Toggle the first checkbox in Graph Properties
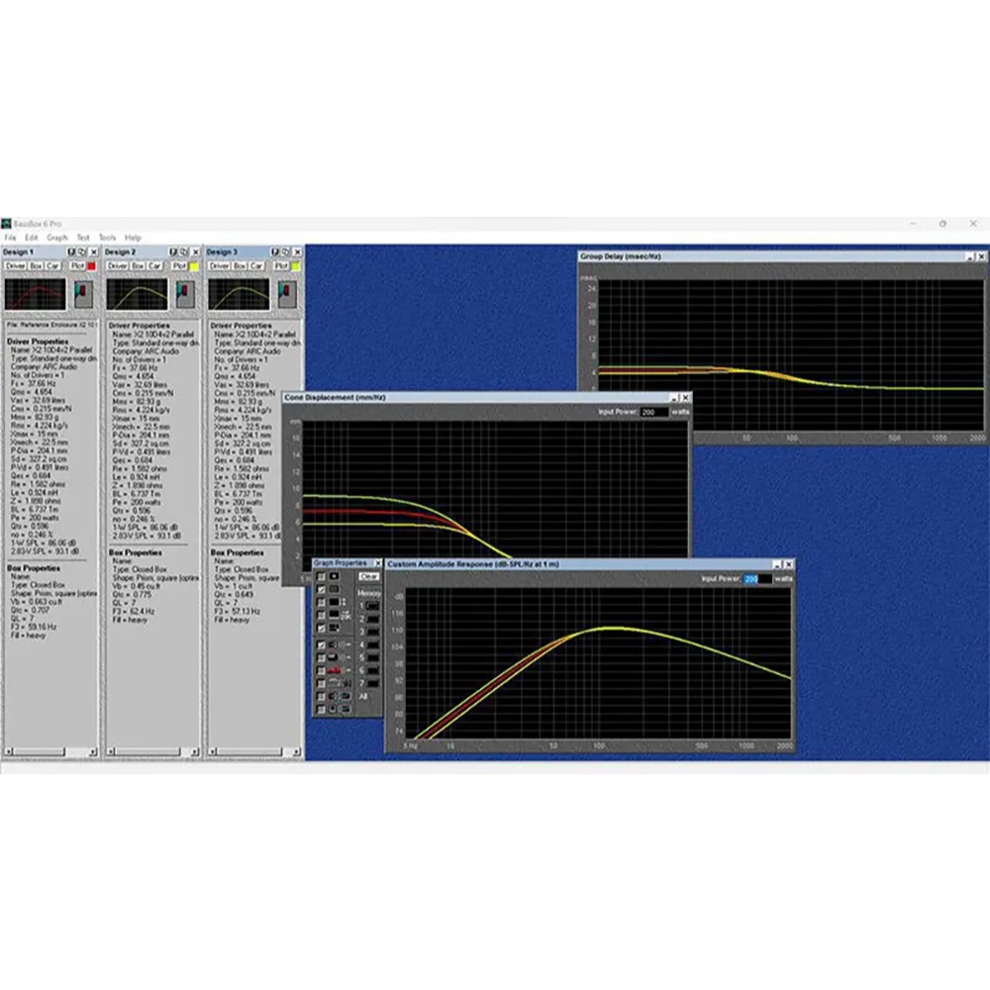Image resolution: width=990 pixels, height=990 pixels. (x=321, y=576)
